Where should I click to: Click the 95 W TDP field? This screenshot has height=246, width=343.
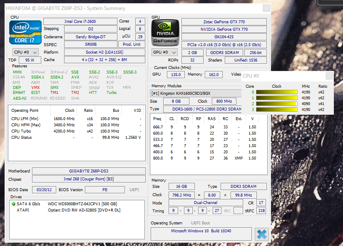tap(30, 60)
